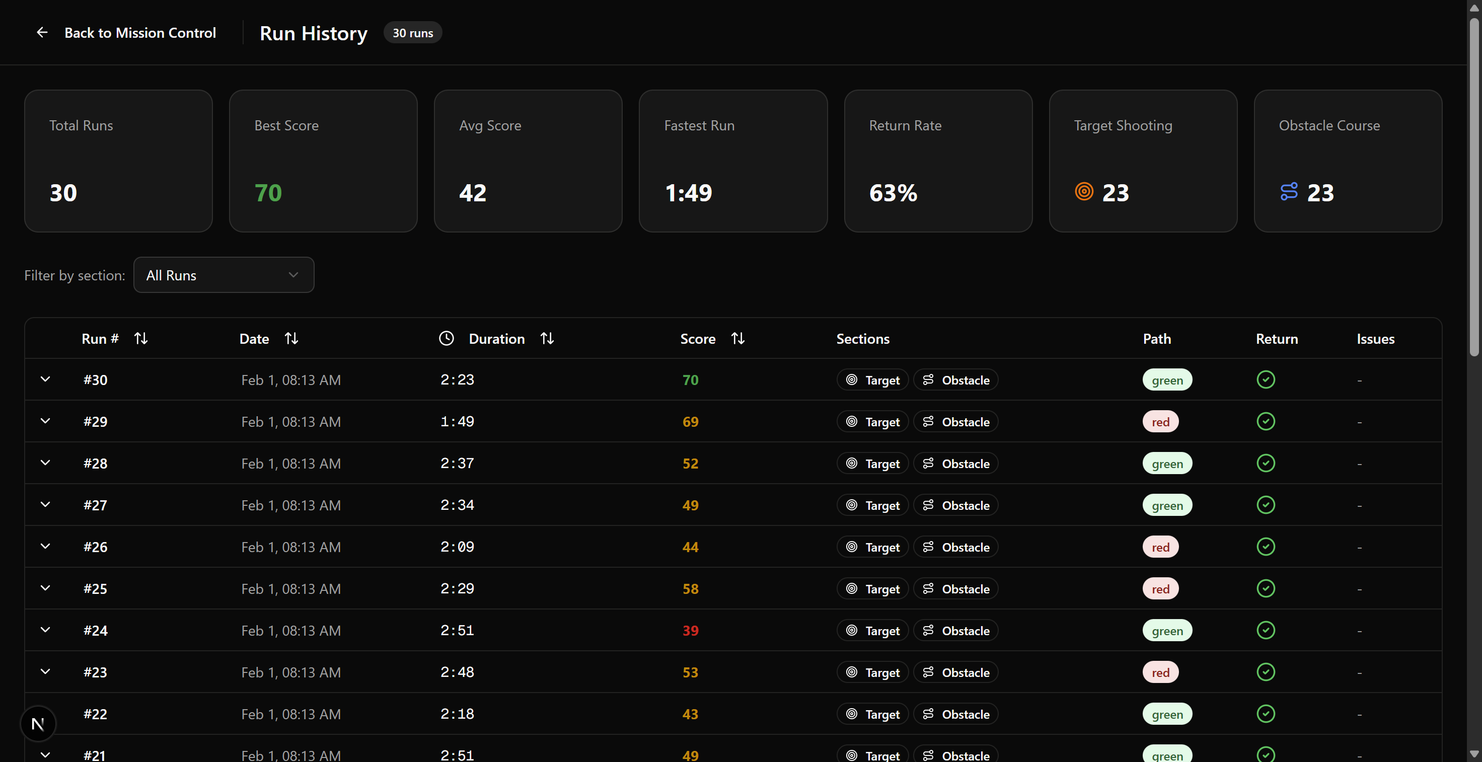This screenshot has width=1482, height=762.
Task: Click blue obstacle icon in Obstacle Course card
Action: tap(1289, 191)
